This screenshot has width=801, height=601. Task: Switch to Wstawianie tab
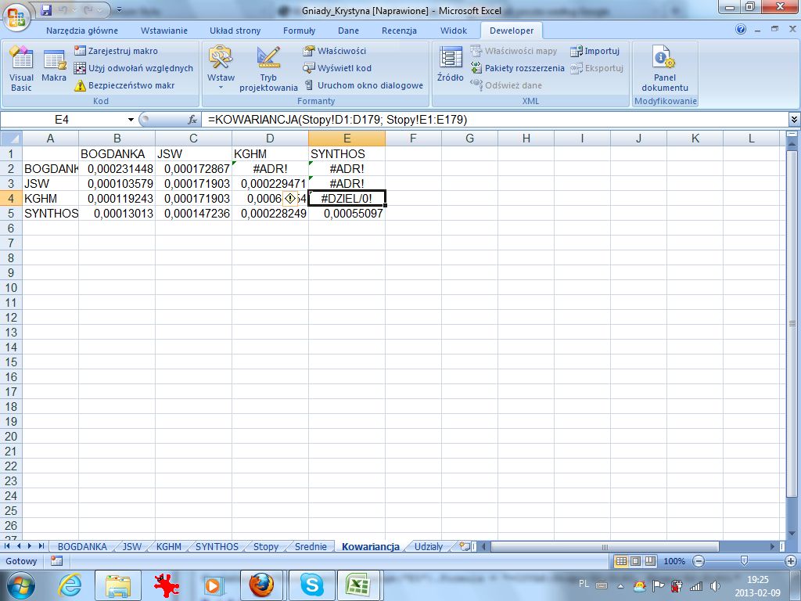[164, 31]
